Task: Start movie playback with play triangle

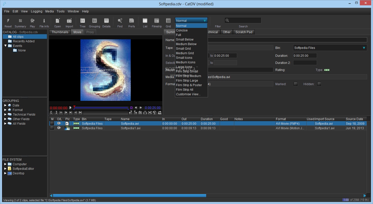Action: tap(70, 108)
